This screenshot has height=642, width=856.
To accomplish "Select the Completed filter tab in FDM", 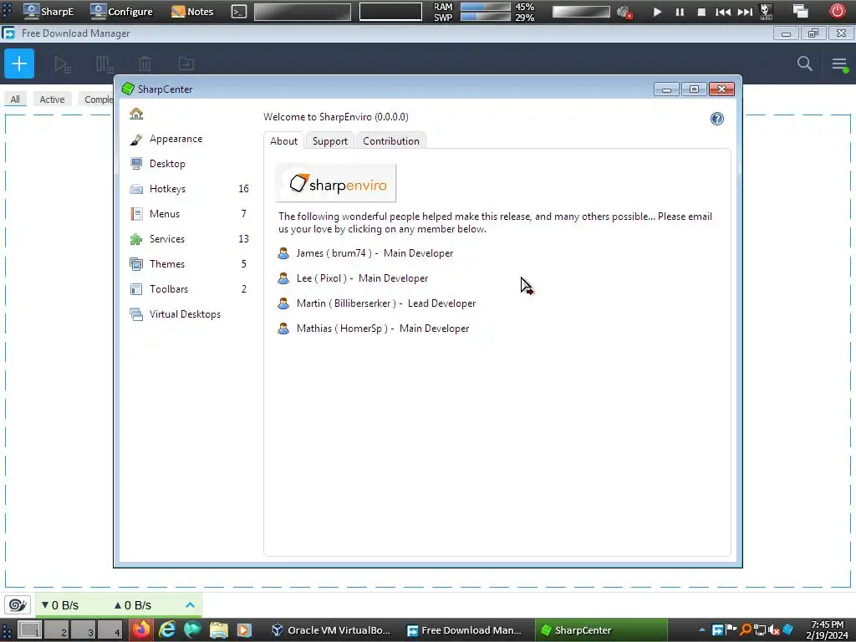I will click(x=97, y=99).
